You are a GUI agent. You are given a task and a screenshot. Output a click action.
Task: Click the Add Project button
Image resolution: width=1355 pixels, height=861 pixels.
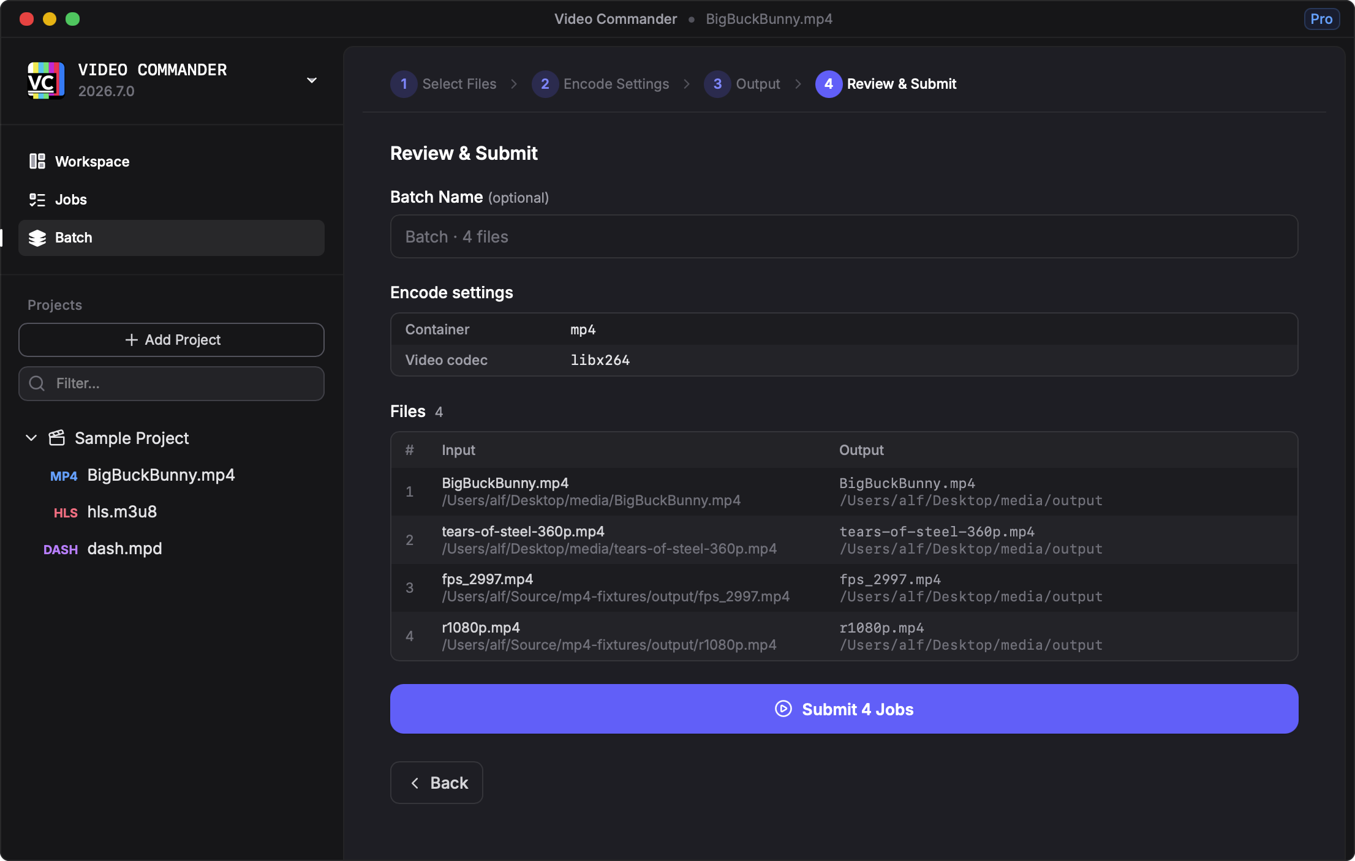click(172, 340)
